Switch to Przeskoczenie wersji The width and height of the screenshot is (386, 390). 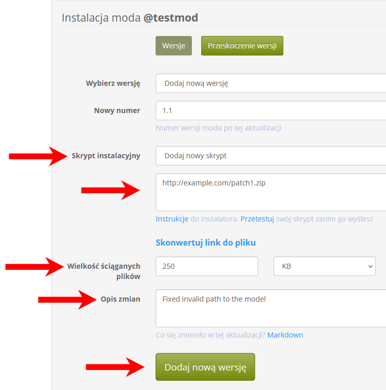[x=242, y=46]
